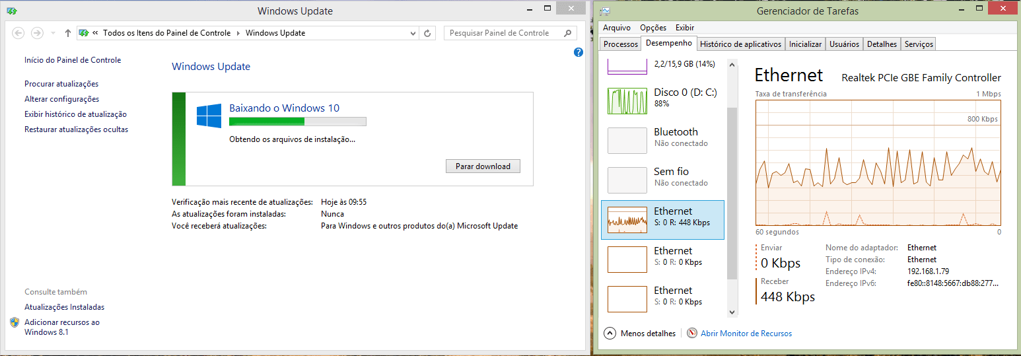Select the Bluetooth adapter entry

pos(663,140)
